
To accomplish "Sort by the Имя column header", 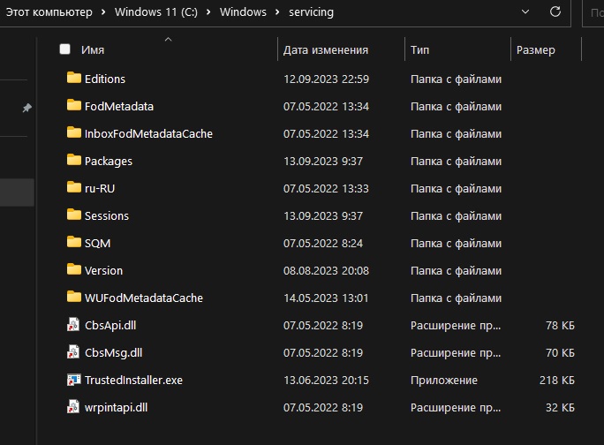I will click(x=93, y=50).
